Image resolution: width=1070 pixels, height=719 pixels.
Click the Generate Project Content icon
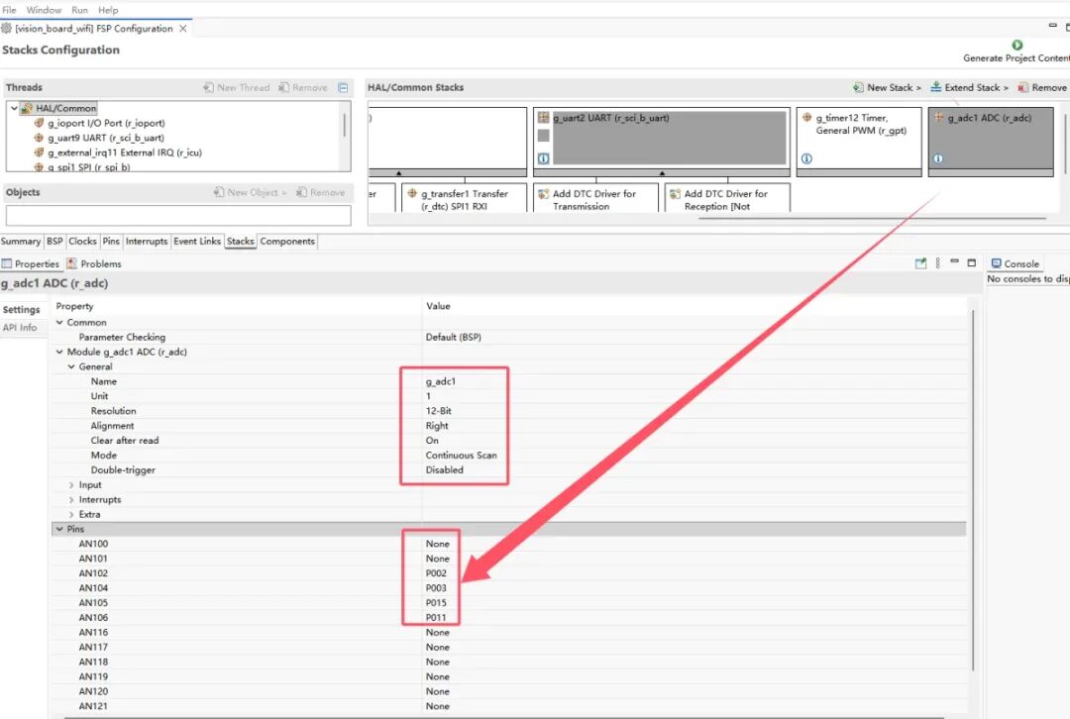[x=1016, y=45]
